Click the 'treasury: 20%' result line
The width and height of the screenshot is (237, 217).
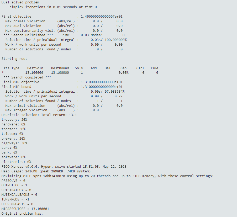coord(14,120)
